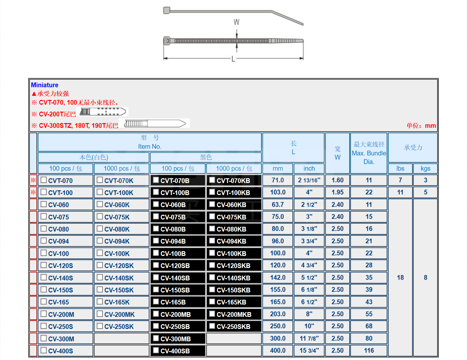Select the CV-200M checkbox

[x=44, y=314]
